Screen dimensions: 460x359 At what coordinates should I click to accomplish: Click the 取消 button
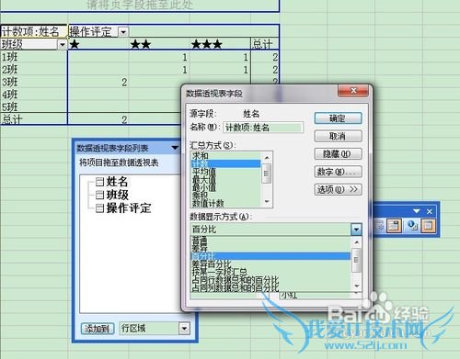pyautogui.click(x=338, y=136)
